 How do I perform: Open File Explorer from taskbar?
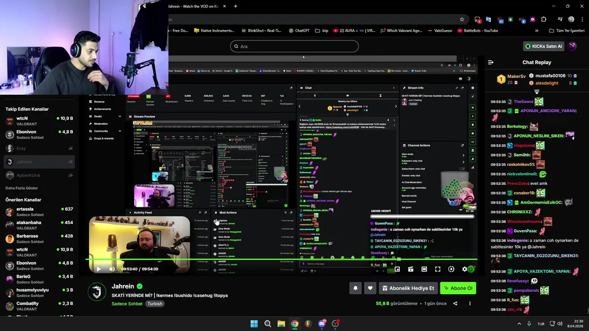[281, 324]
